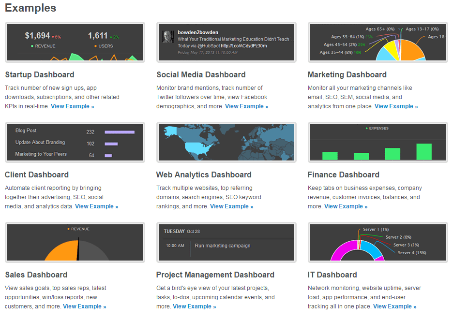Open the Sales Dashboard revenue gauge thumbnail
This screenshot has width=453, height=320.
click(75, 242)
